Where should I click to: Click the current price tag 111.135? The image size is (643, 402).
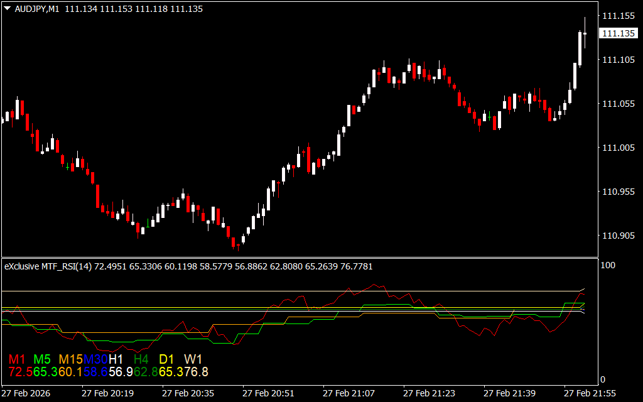pos(618,33)
